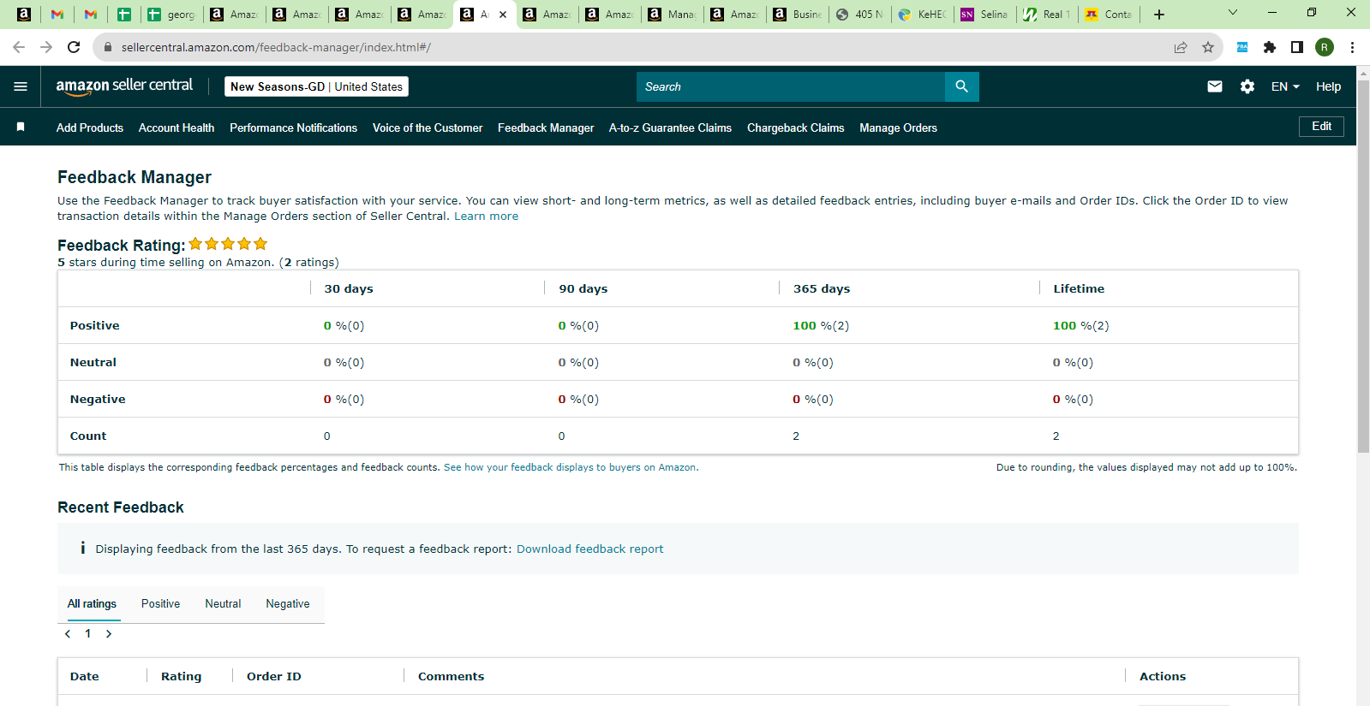Image resolution: width=1370 pixels, height=706 pixels.
Task: Click the page vertical scrollbar
Action: (x=1363, y=266)
